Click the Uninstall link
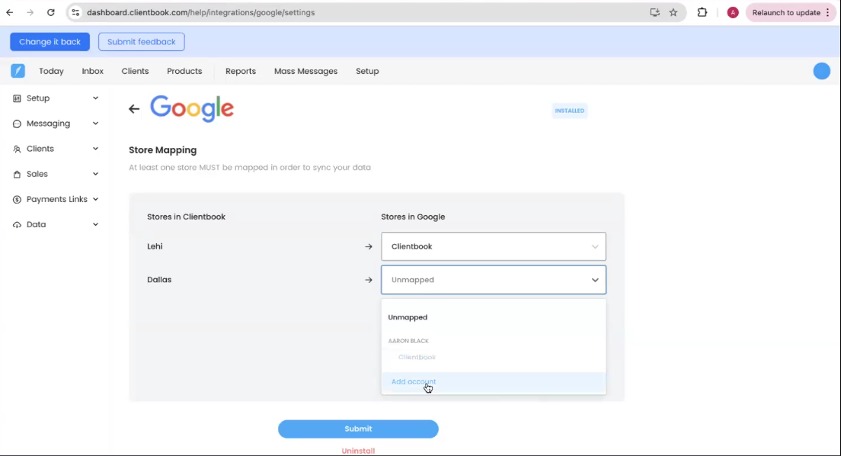This screenshot has width=841, height=456. pyautogui.click(x=358, y=451)
